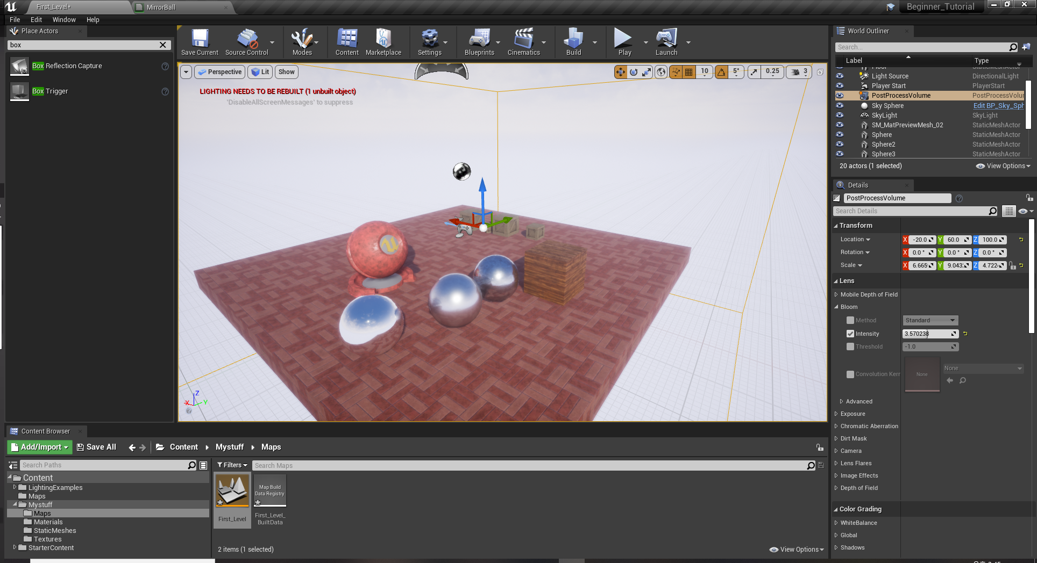This screenshot has height=563, width=1037.
Task: Select the Details panel tab
Action: pyautogui.click(x=858, y=185)
